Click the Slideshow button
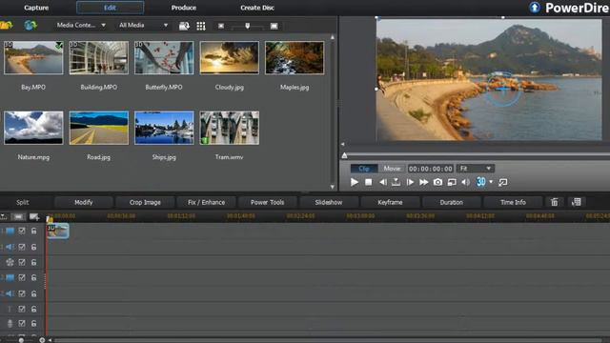This screenshot has height=343, width=610. click(329, 202)
